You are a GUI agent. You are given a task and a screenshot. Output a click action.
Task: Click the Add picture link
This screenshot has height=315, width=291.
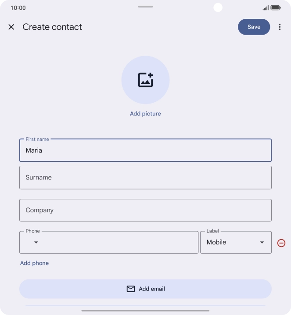(x=145, y=114)
